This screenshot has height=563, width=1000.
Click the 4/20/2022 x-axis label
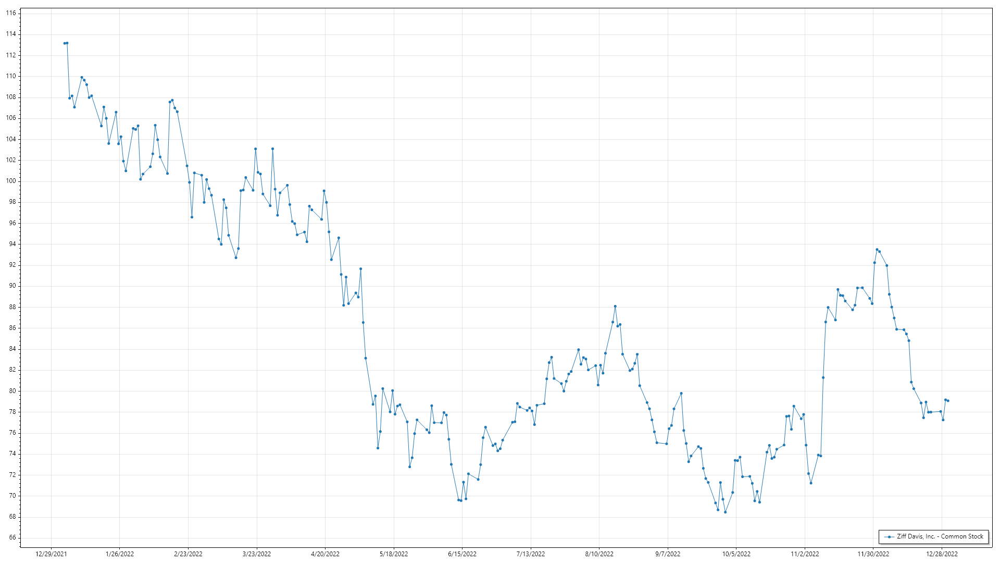click(x=325, y=554)
